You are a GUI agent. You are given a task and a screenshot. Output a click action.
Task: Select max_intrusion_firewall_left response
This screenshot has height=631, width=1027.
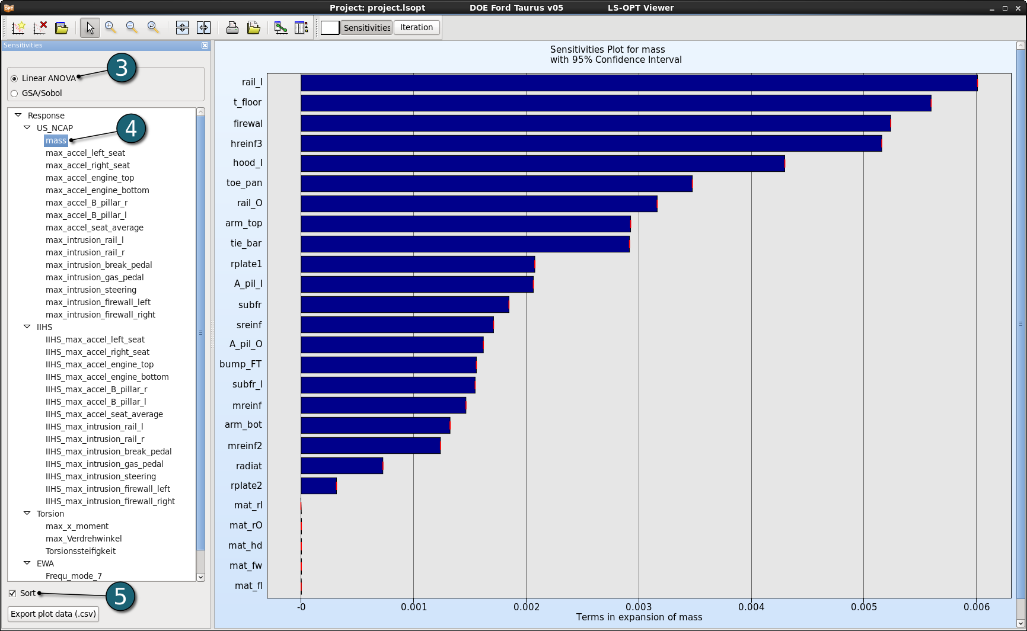98,302
